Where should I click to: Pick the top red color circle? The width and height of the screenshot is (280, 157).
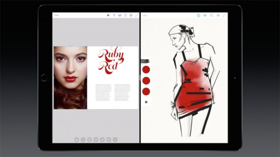coord(146,69)
